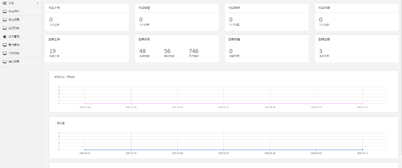Click the monitor icon in the bottom sidebar row
The image size is (402, 168).
[x=4, y=61]
